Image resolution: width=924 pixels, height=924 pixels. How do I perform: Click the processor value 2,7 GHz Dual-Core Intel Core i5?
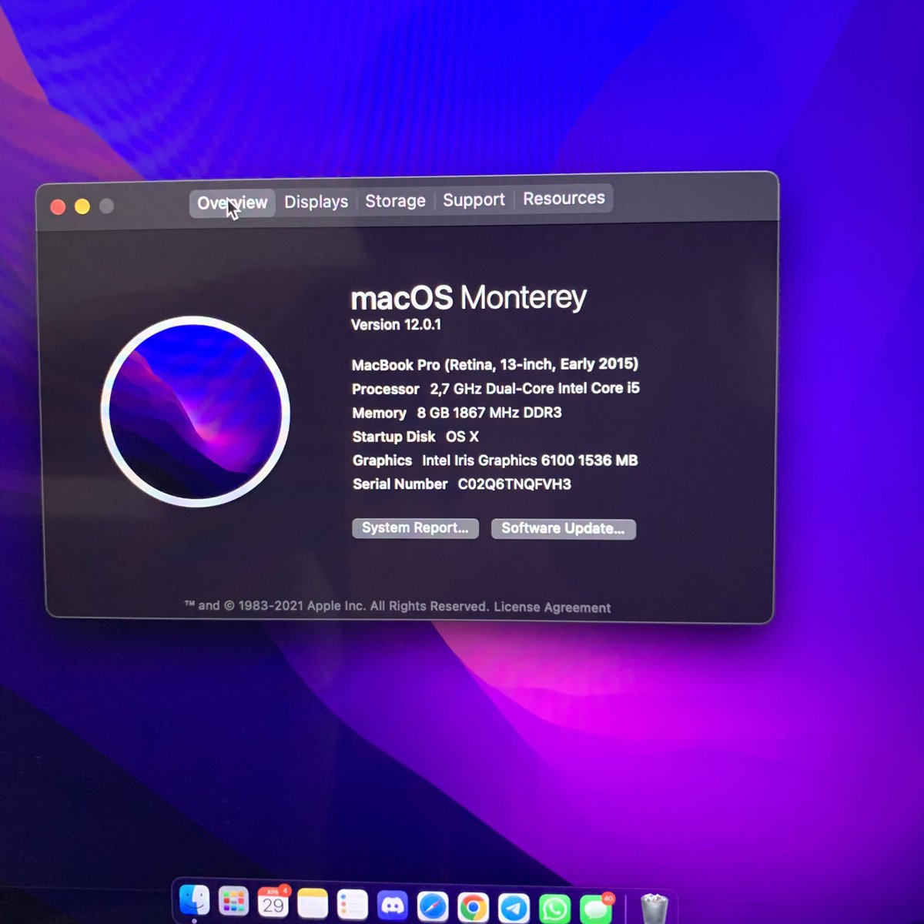534,389
